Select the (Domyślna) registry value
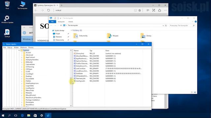This screenshot has width=211, height=118. [x=80, y=53]
